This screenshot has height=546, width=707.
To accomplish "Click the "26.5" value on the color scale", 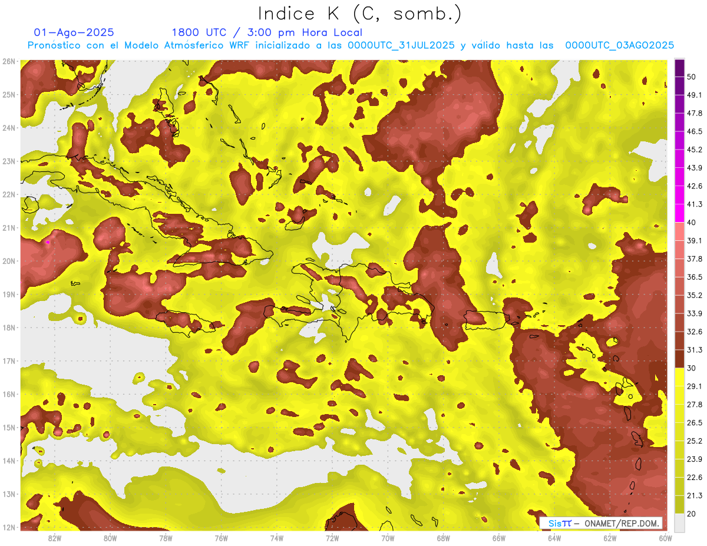I will coord(694,423).
